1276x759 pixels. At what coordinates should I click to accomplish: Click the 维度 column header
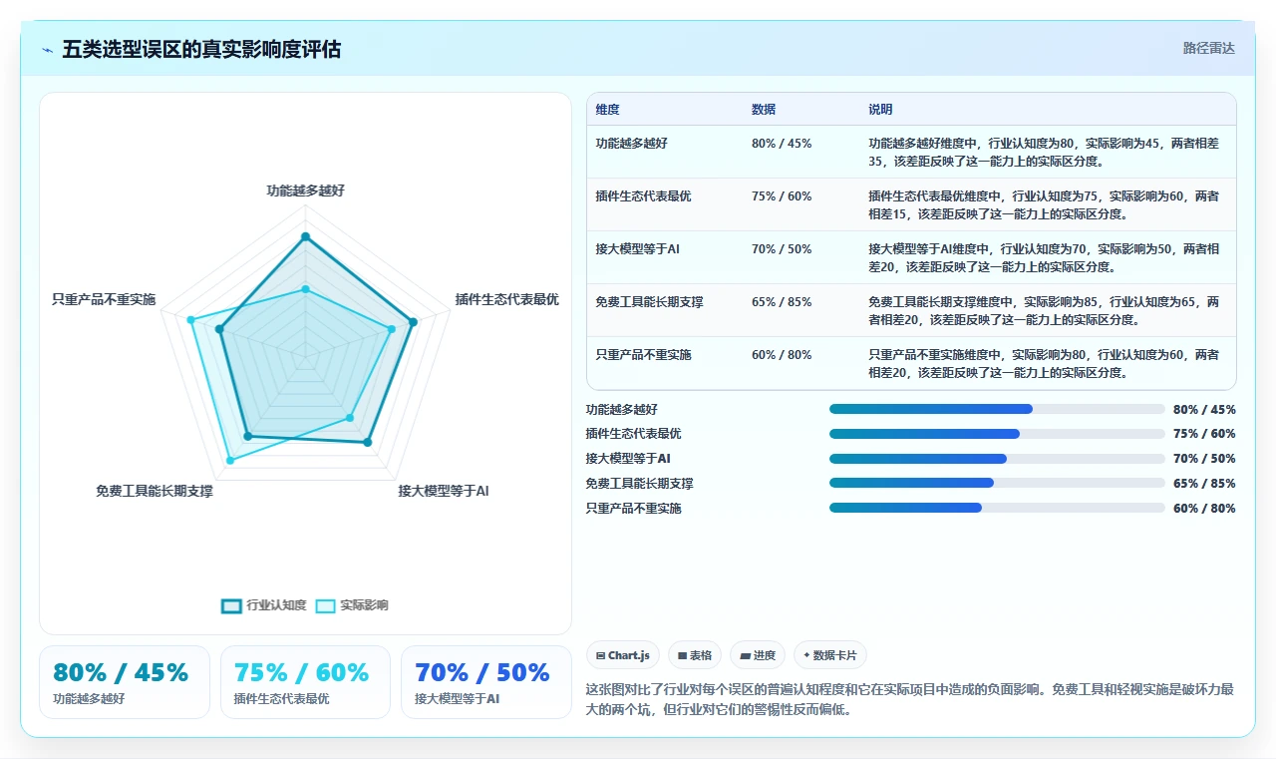pos(607,110)
